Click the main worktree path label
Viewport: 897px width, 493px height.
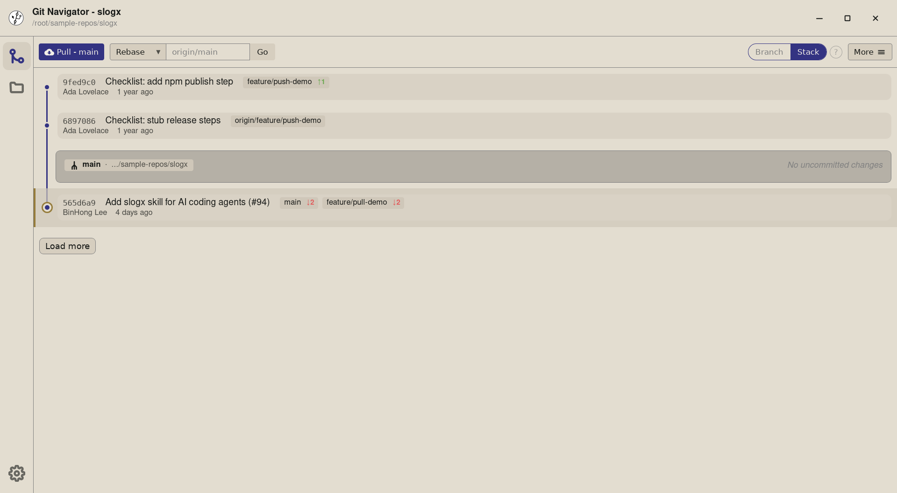pos(149,164)
